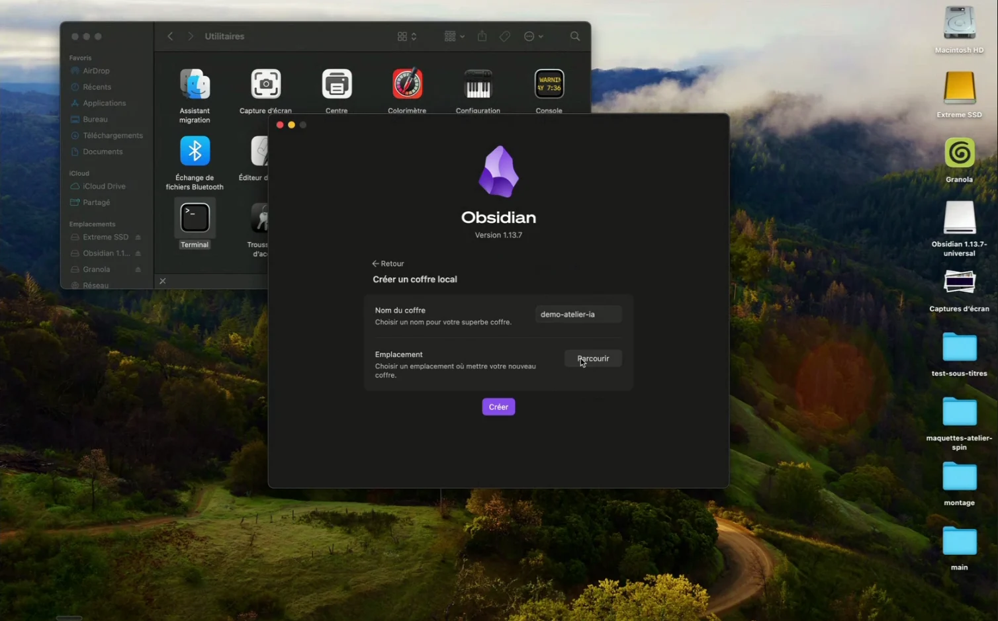This screenshot has height=621, width=998.
Task: Click the Parcourir button in Obsidian
Action: 593,358
